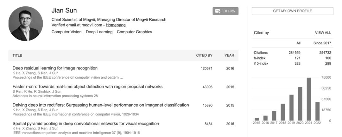Image resolution: width=342 pixels, height=137 pixels.
Task: Sort publications by Year column
Action: click(x=229, y=55)
